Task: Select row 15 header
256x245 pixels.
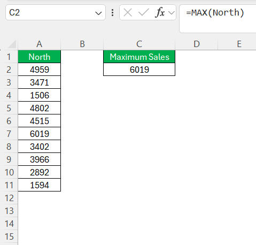Action: (9, 236)
